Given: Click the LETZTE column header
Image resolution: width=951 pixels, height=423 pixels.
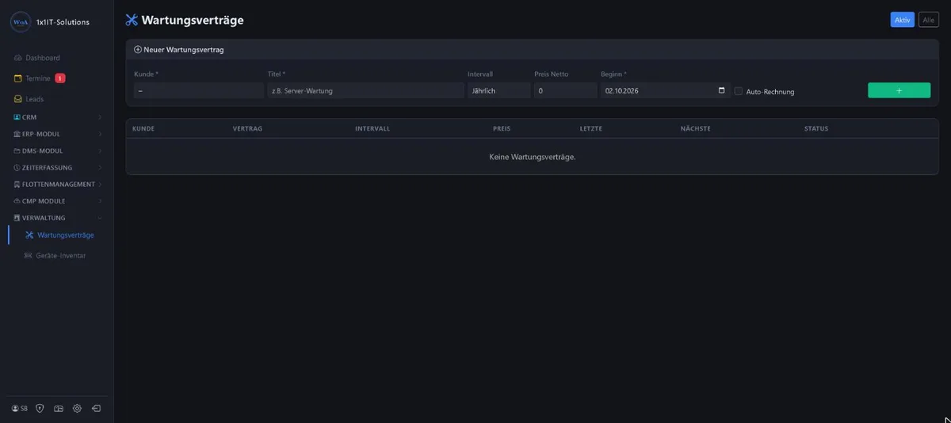Looking at the screenshot, I should [x=591, y=128].
